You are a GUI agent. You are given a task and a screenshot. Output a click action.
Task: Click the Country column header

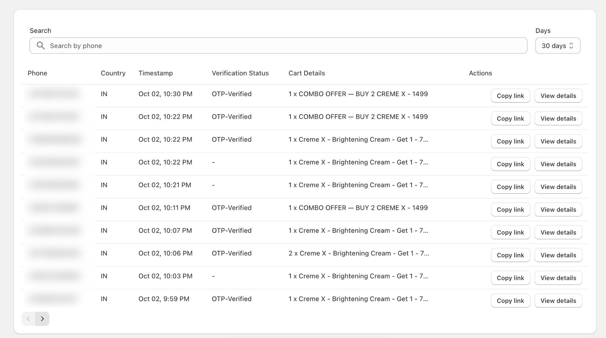tap(113, 73)
